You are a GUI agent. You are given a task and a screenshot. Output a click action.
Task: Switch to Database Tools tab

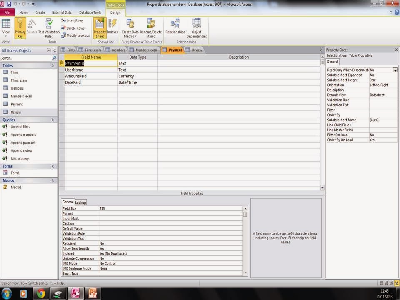(90, 12)
